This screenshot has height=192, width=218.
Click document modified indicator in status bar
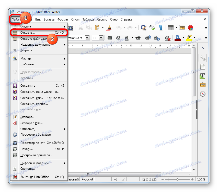(x=123, y=179)
